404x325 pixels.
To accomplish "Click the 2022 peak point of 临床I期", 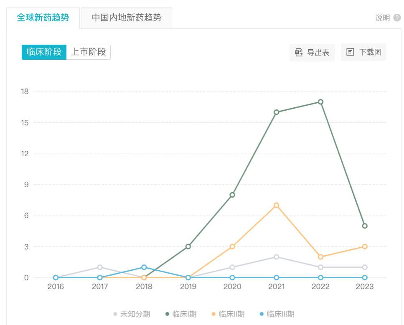I will (320, 102).
